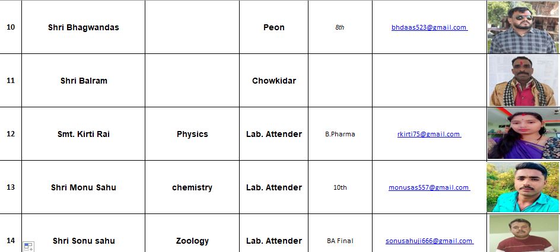Viewport: 560px width, 252px height.
Task: Select the "Shri Balram" name cell
Action: pyautogui.click(x=84, y=81)
